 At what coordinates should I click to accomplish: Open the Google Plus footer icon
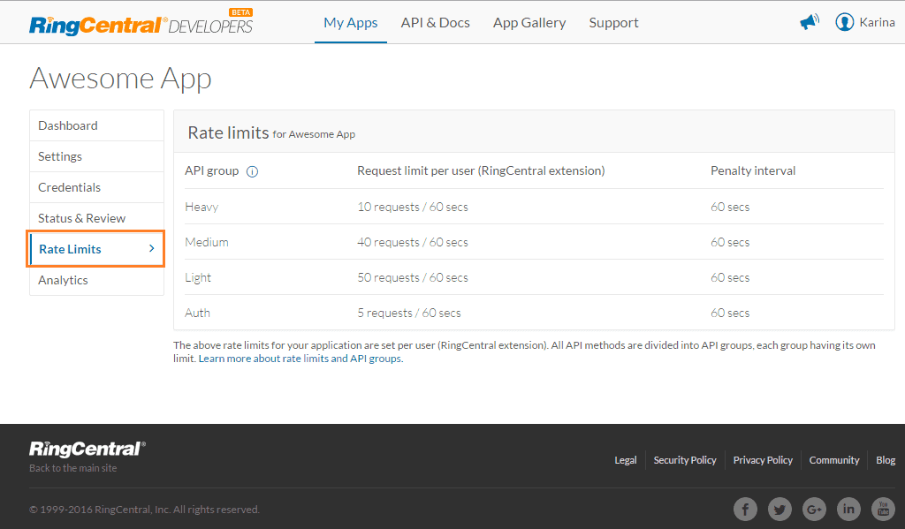[x=814, y=509]
